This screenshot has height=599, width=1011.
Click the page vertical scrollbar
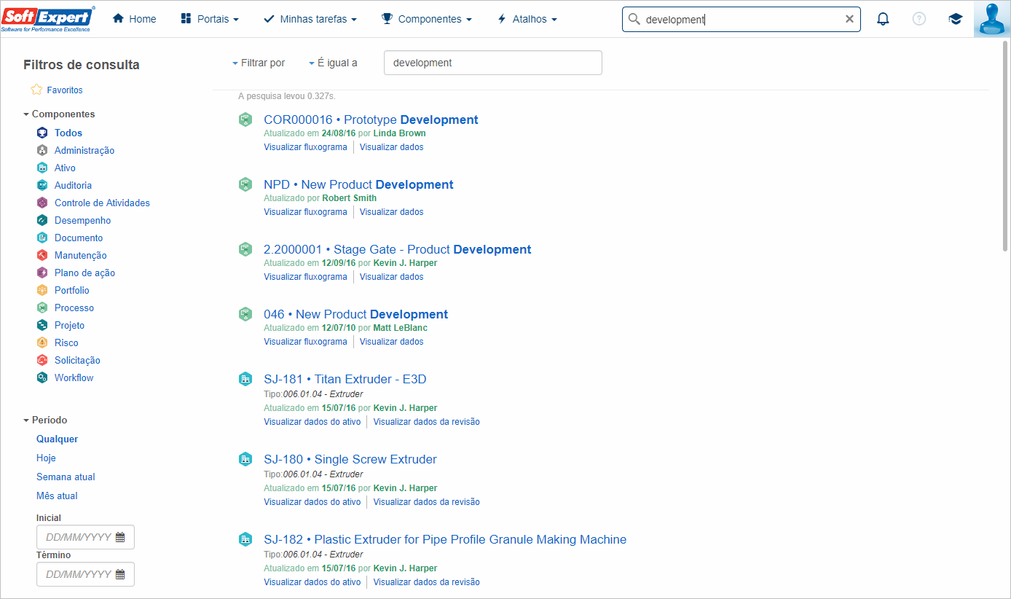(x=1005, y=146)
